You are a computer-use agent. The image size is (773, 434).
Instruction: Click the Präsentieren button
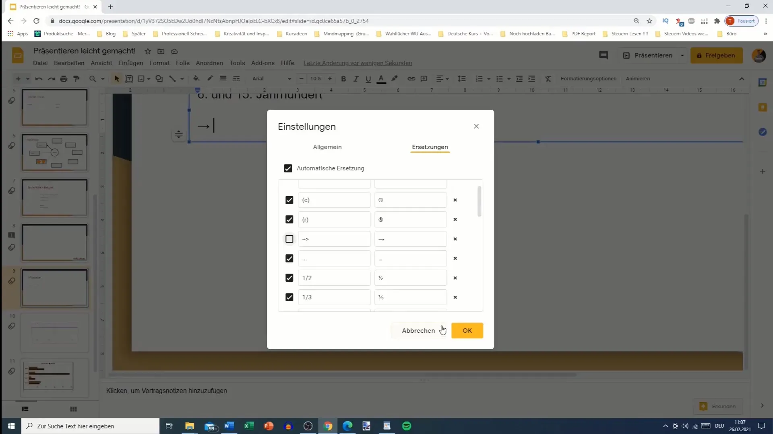(x=648, y=55)
